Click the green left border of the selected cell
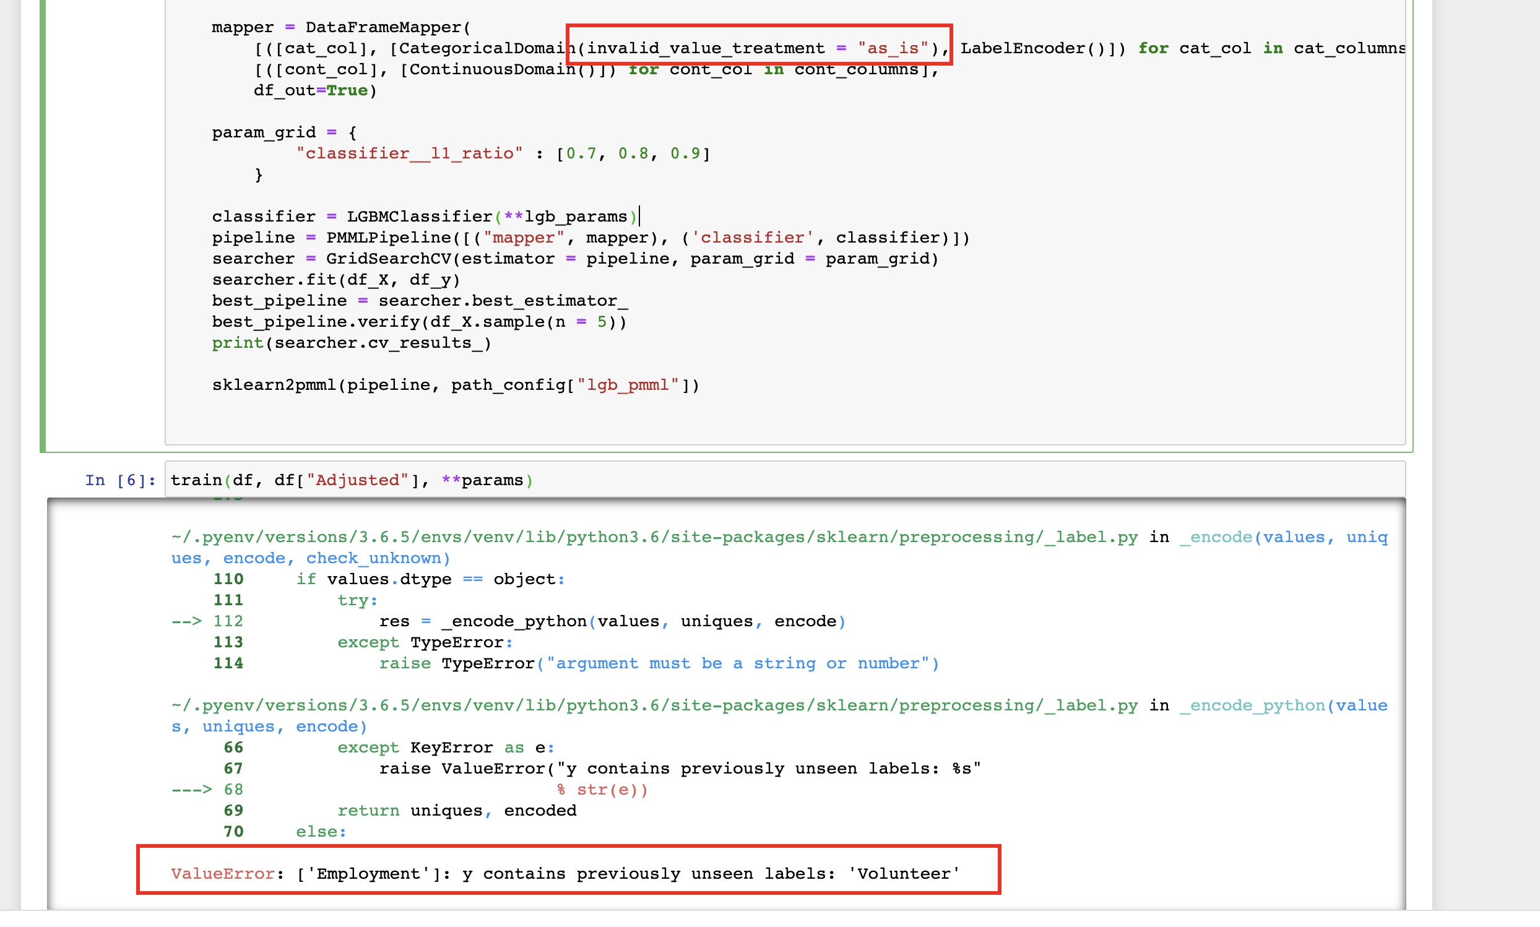Screen dimensions: 1540x927 43,225
